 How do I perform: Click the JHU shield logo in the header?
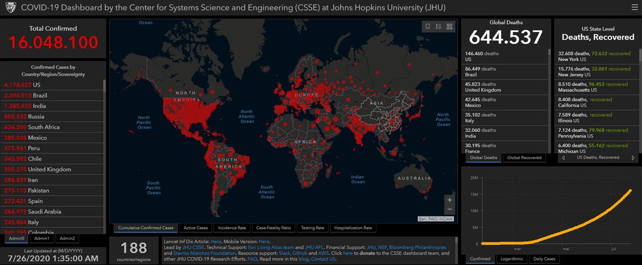10,8
